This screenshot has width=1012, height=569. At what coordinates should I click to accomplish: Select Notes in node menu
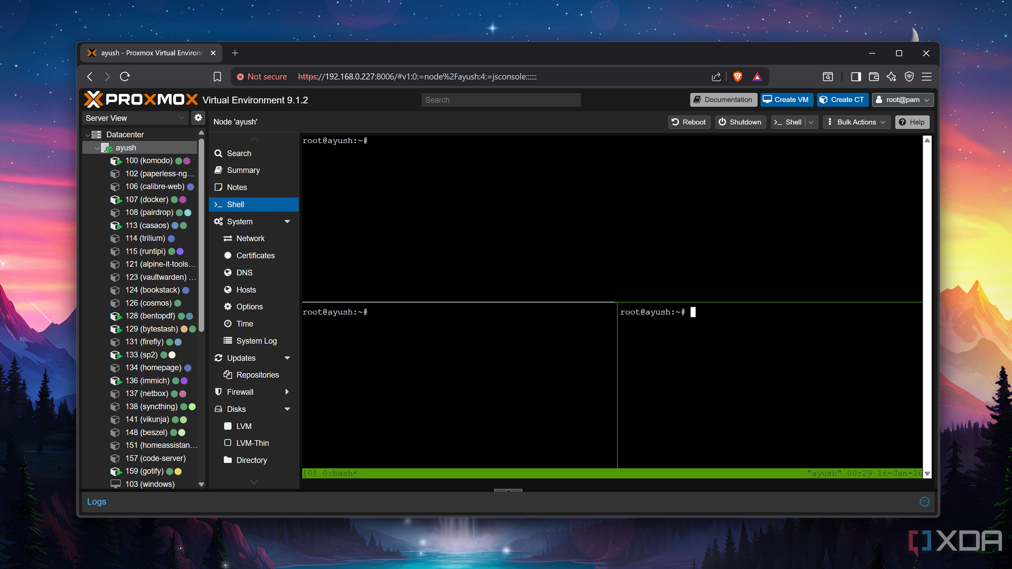tap(254, 187)
